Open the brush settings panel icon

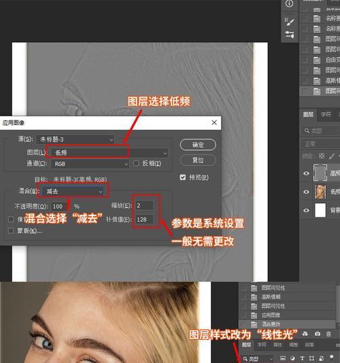pos(289,22)
